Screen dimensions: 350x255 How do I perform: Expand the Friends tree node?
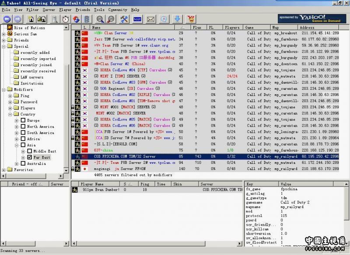tap(3, 40)
